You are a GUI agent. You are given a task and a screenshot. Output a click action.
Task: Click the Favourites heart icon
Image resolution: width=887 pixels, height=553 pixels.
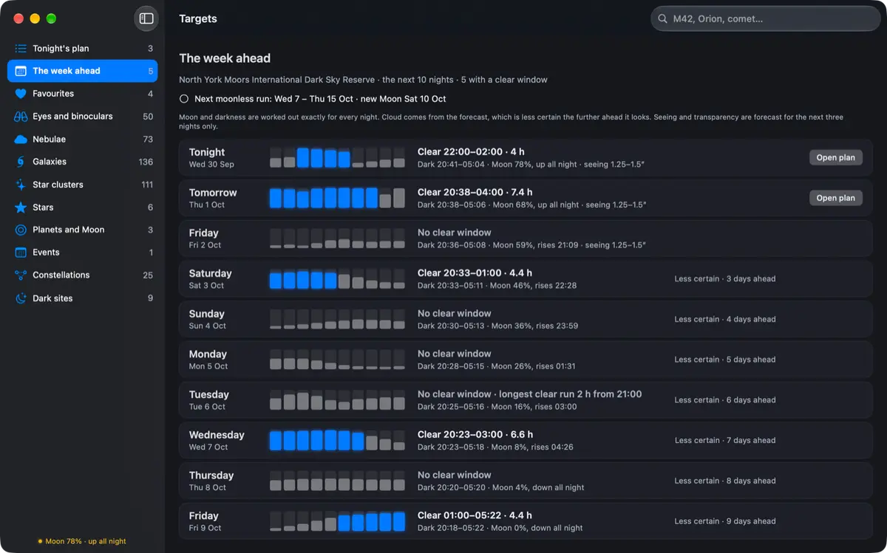21,94
